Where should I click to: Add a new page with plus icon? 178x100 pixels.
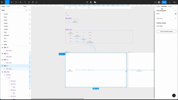pos(27,10)
